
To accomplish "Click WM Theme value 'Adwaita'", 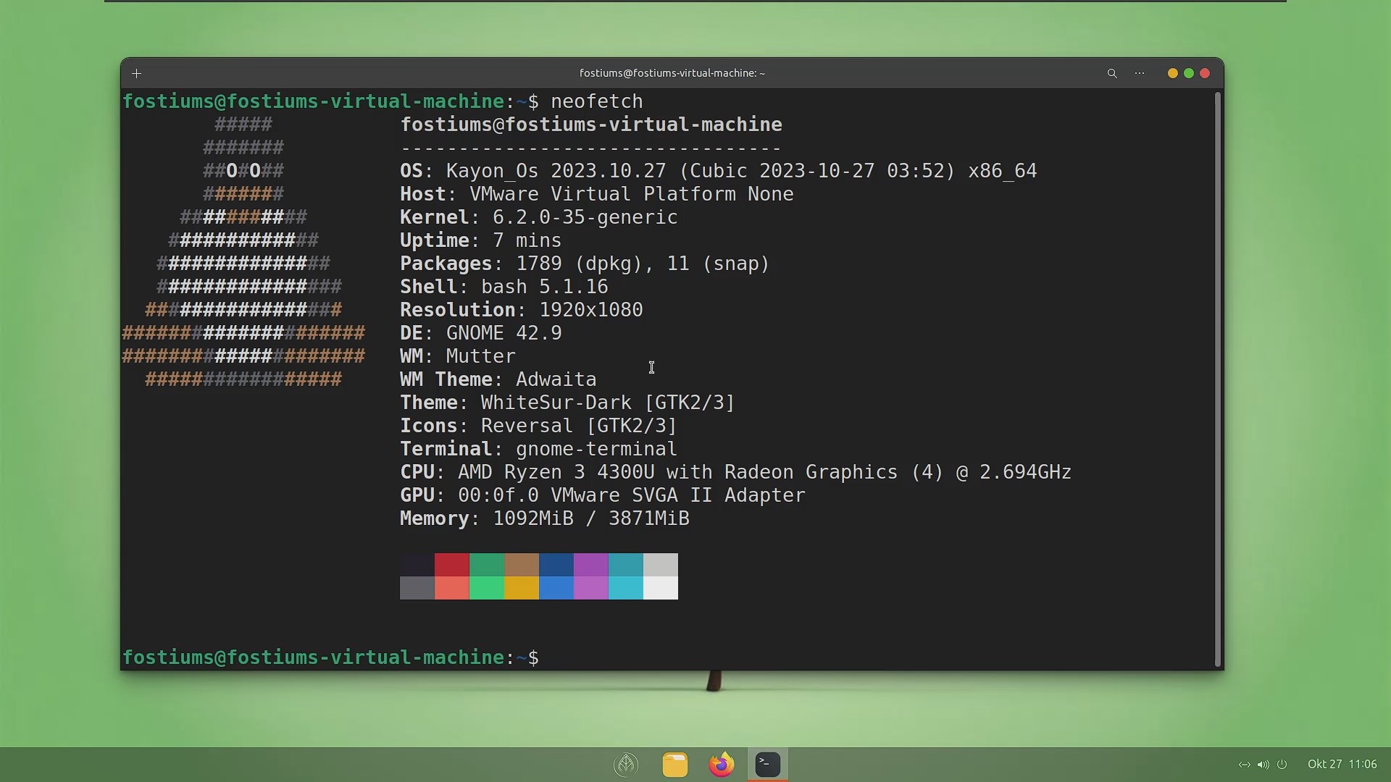I will tap(556, 379).
